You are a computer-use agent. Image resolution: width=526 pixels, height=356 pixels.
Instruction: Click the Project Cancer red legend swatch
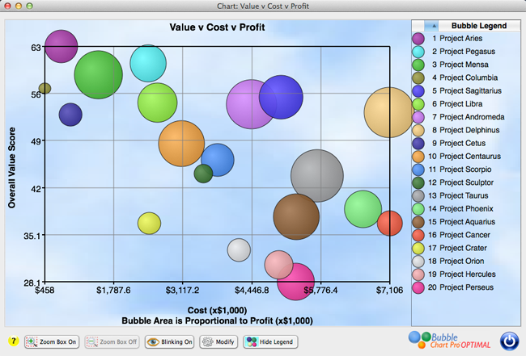418,234
